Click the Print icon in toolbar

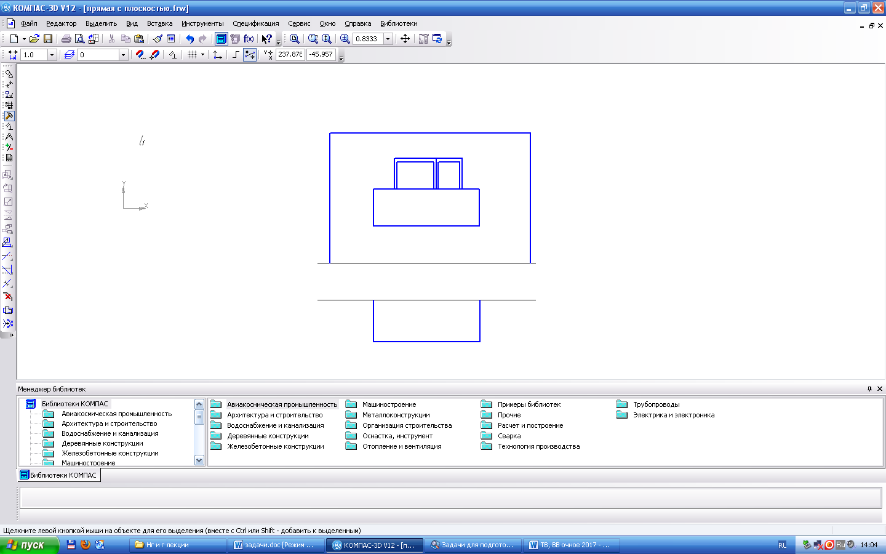coord(66,39)
